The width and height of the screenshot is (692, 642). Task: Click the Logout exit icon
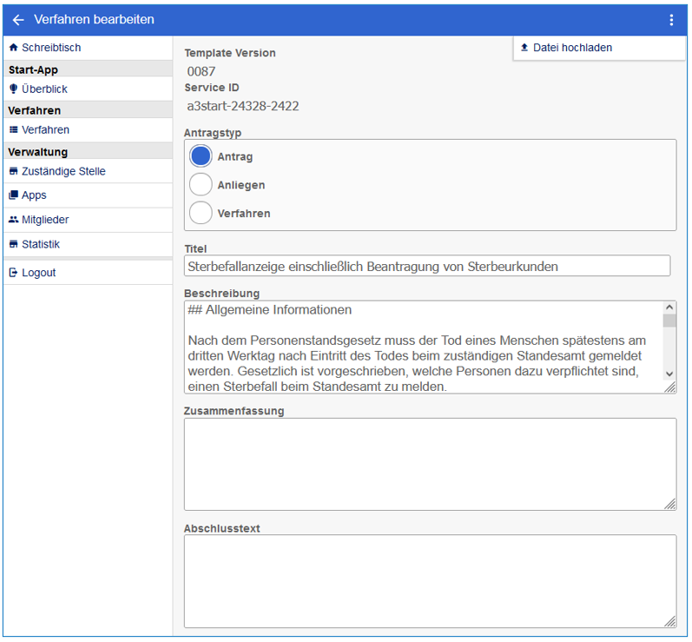click(x=13, y=273)
